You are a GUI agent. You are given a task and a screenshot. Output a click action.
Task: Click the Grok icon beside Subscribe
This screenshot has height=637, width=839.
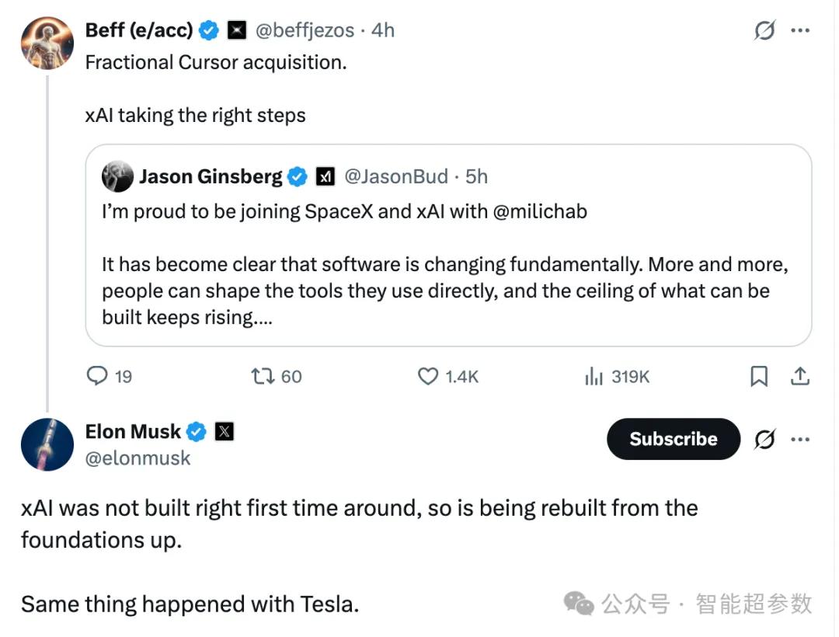(x=764, y=439)
